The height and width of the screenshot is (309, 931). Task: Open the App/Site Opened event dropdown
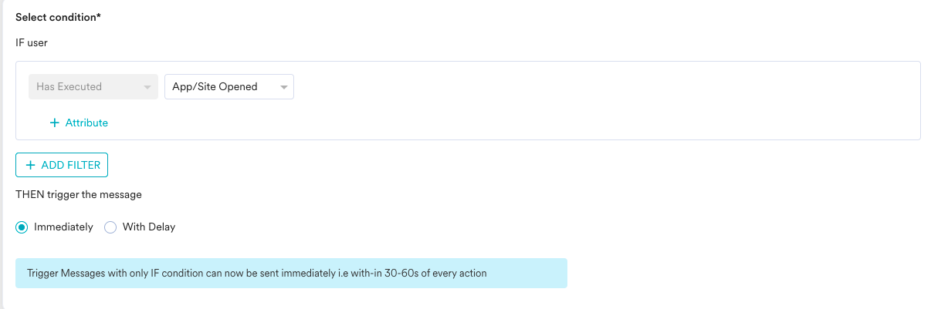(x=229, y=87)
